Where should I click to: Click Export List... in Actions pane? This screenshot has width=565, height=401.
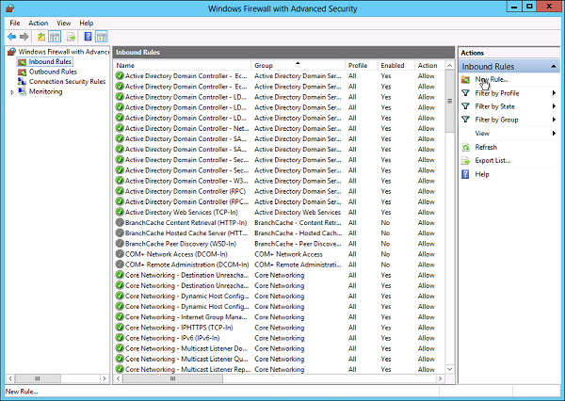pyautogui.click(x=492, y=161)
